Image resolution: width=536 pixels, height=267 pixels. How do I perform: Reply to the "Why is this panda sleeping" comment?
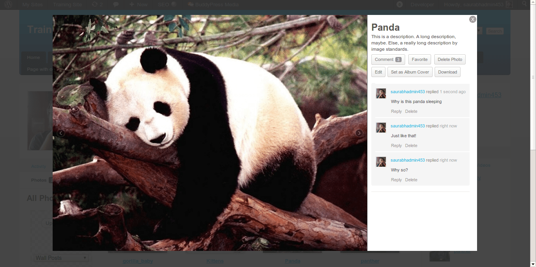click(x=396, y=111)
